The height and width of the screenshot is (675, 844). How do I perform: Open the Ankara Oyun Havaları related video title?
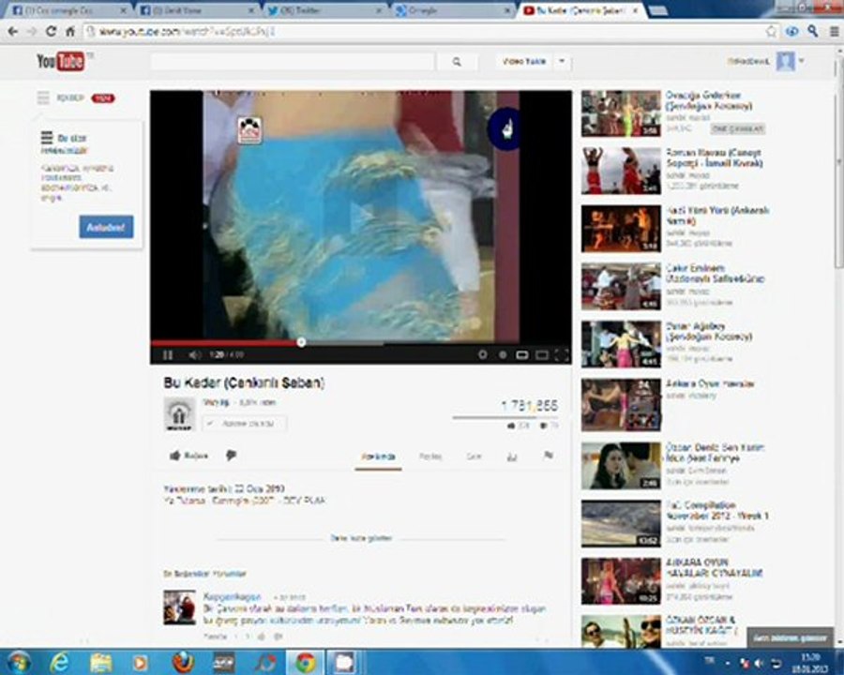[710, 383]
